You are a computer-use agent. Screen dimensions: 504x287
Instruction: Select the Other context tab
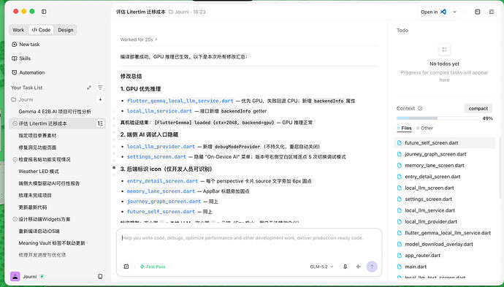tap(424, 128)
